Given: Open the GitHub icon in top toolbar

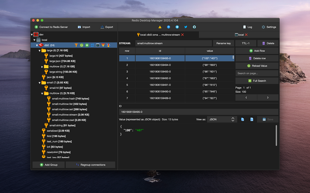Looking at the screenshot, I should click(x=194, y=27).
